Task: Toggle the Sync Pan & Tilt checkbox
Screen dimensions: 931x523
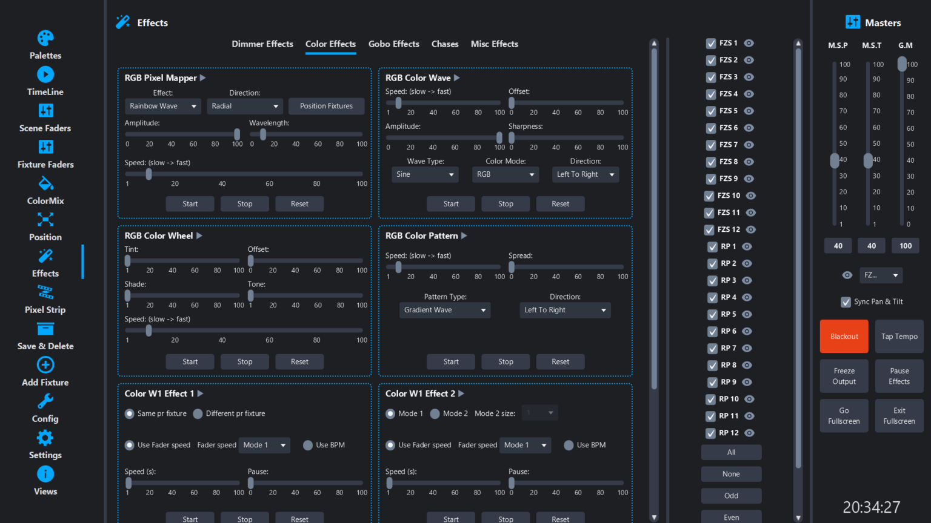Action: click(x=846, y=302)
